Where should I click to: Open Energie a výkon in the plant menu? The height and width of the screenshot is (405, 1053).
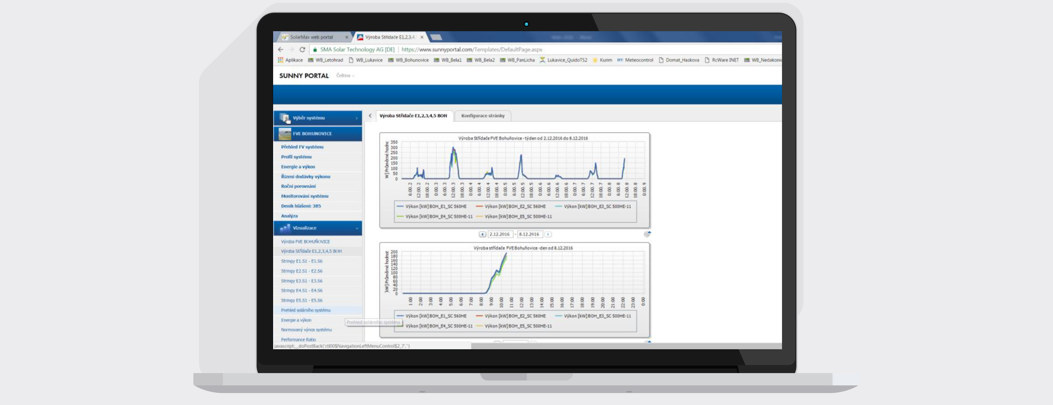(x=298, y=166)
